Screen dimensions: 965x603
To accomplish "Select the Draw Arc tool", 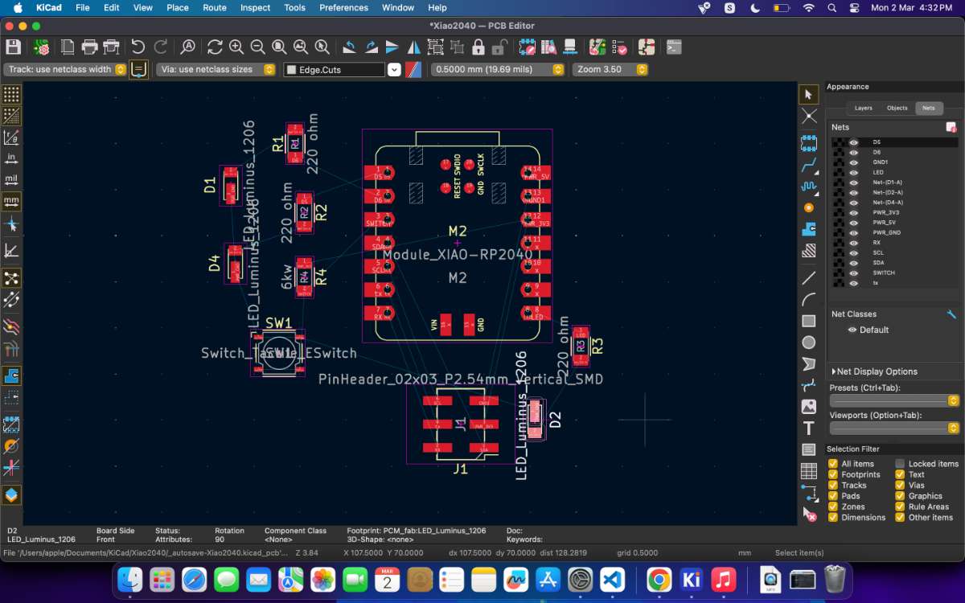I will [x=809, y=300].
